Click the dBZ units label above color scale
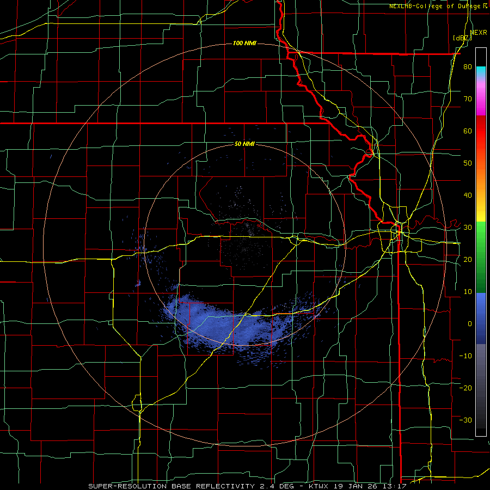Image resolution: width=490 pixels, height=490 pixels. click(462, 38)
